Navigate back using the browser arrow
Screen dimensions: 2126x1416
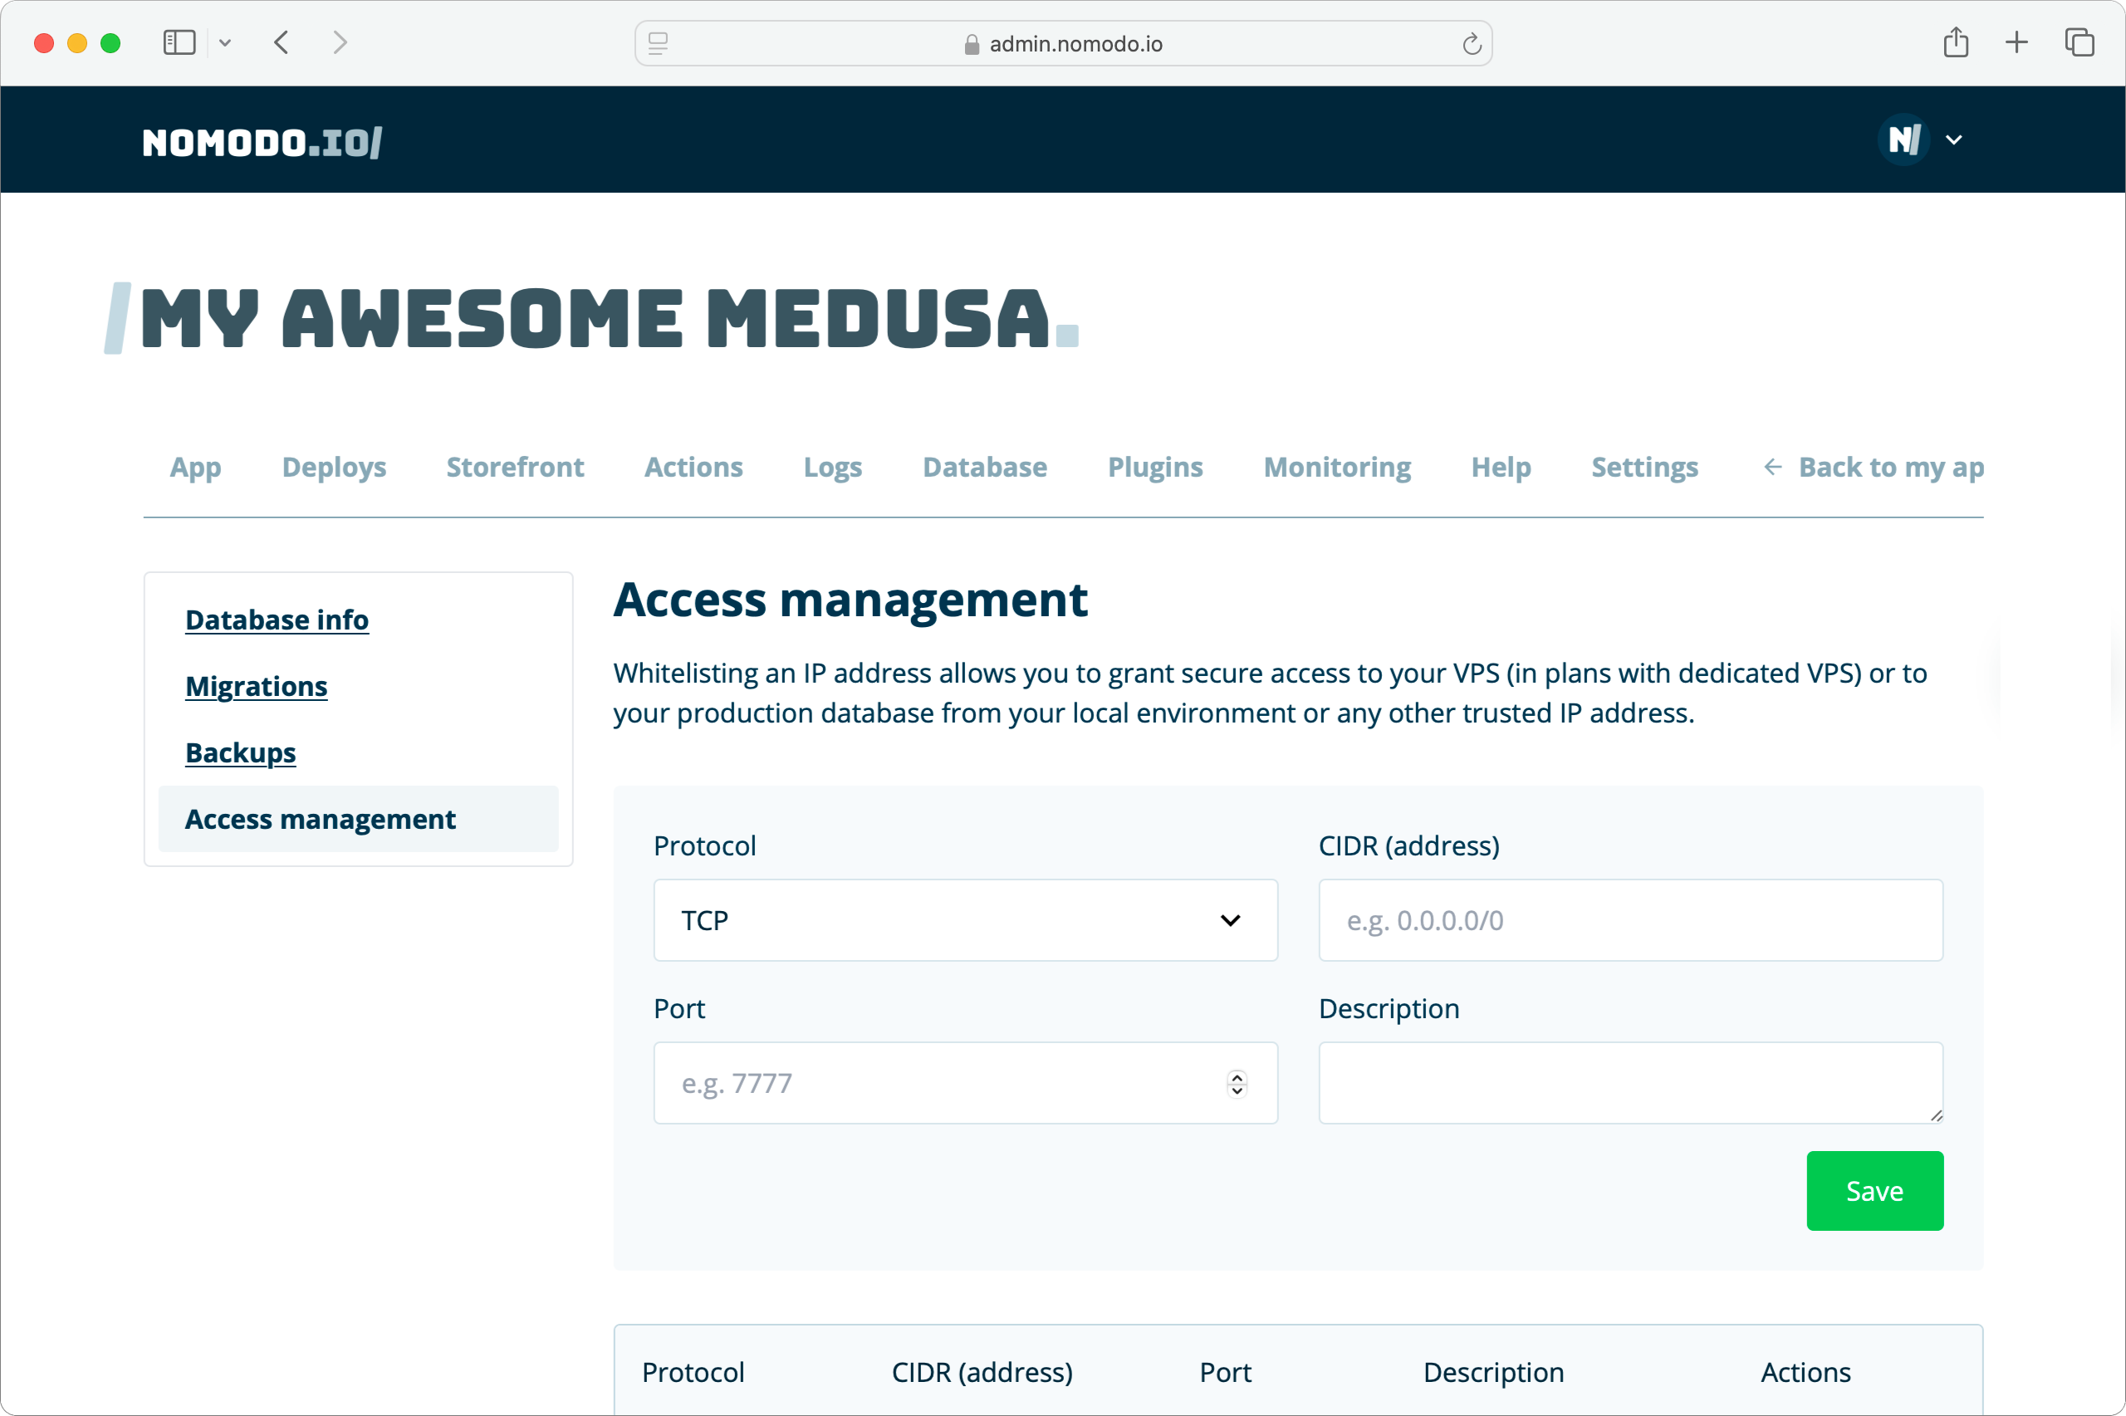(282, 42)
